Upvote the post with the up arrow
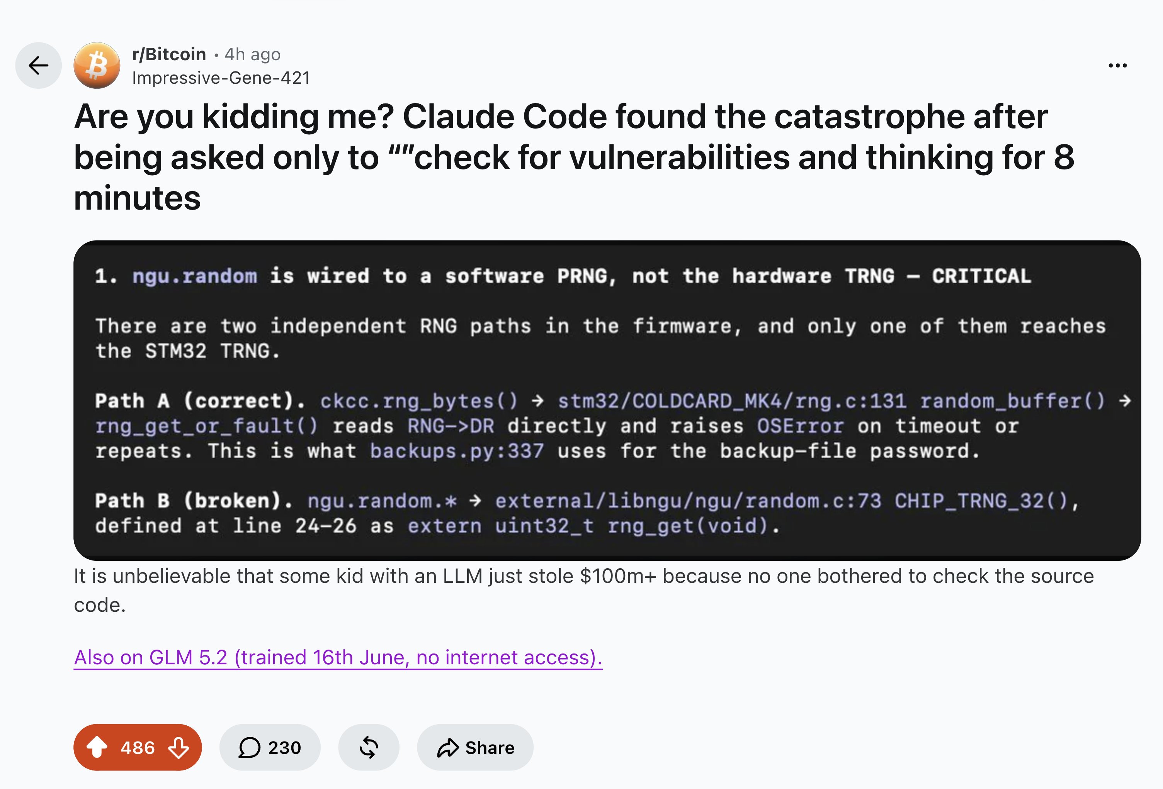Viewport: 1163px width, 789px height. click(97, 747)
